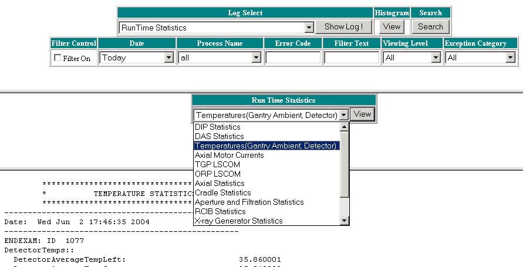Click the Show Log! button
The height and width of the screenshot is (267, 523).
pos(343,26)
